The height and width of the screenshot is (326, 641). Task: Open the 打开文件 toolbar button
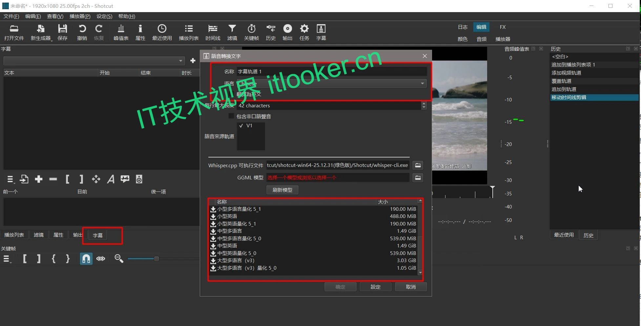(x=14, y=32)
